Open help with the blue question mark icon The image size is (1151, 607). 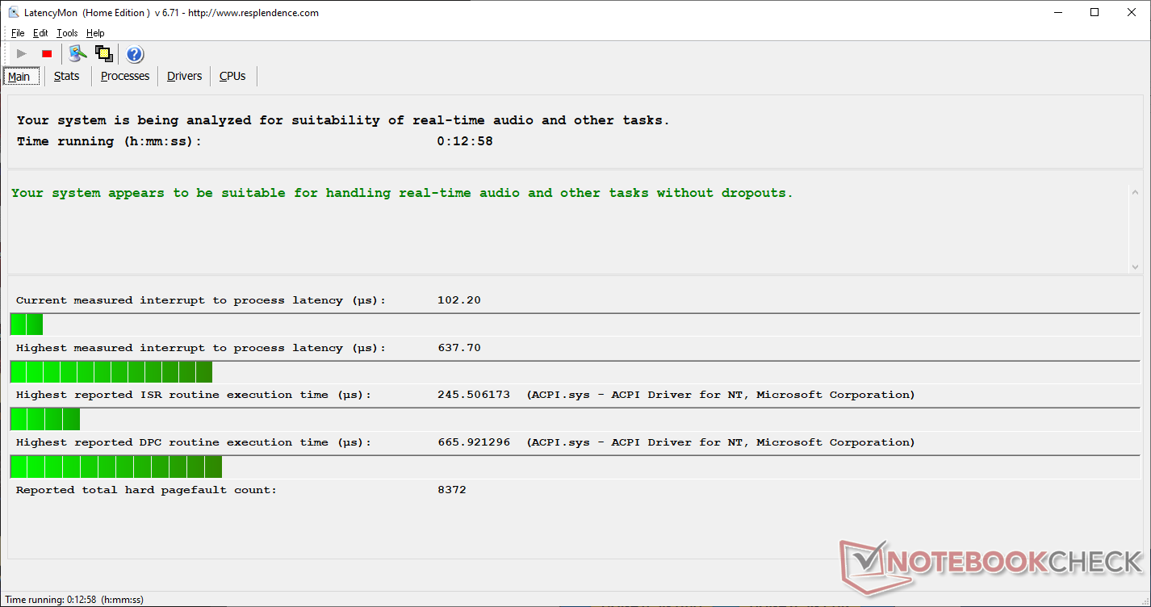click(135, 54)
